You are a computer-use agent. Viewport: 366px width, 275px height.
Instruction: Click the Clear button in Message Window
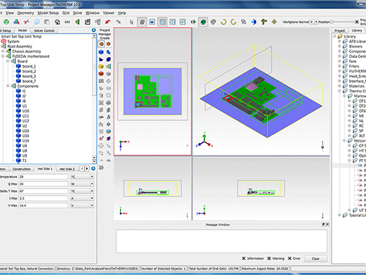tap(315, 259)
